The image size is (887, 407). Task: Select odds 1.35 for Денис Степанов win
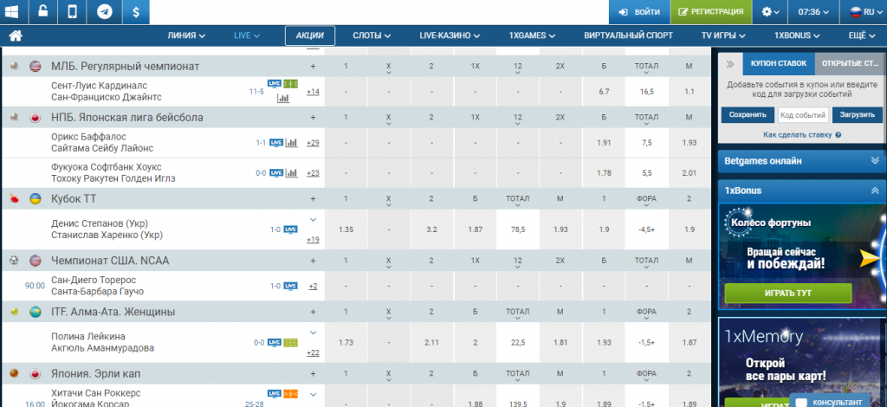(x=346, y=229)
